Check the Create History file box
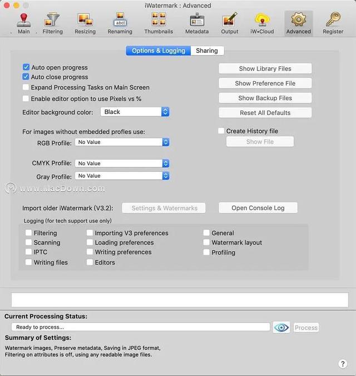 221,131
